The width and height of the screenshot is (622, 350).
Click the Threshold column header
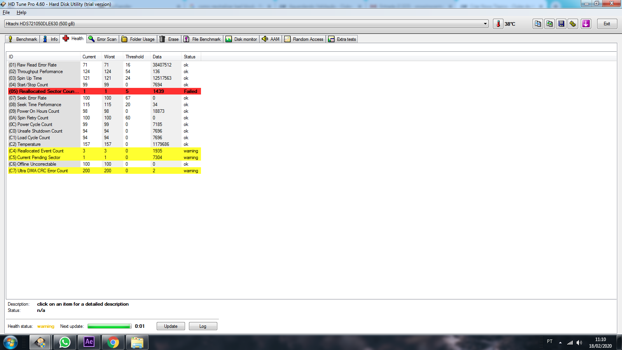click(137, 57)
